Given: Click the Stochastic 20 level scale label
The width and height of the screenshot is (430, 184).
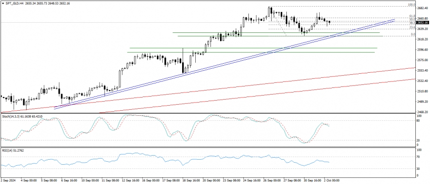Looking at the screenshot, I should [x=418, y=140].
